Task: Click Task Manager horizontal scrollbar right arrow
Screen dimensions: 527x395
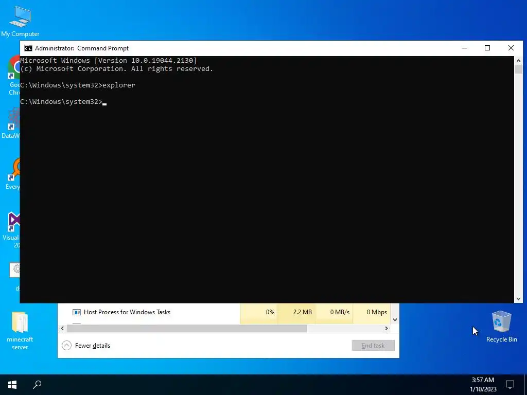Action: 387,329
